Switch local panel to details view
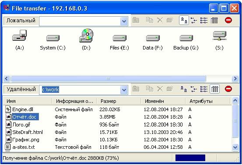 click(214, 20)
